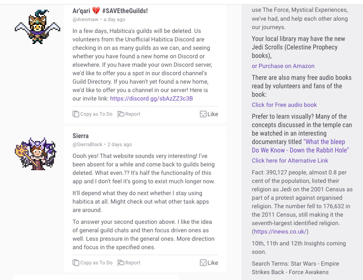This screenshot has width=363, height=280.
Task: Open Sierra's pixel avatar with staff
Action: coord(35,154)
